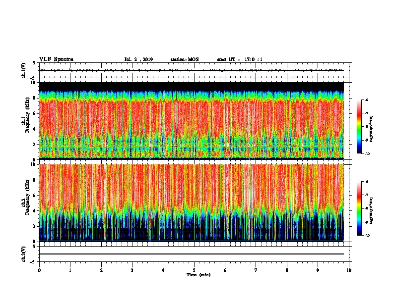
Task: Click the black band atop ch.1 spectrogram
Action: pyautogui.click(x=192, y=86)
